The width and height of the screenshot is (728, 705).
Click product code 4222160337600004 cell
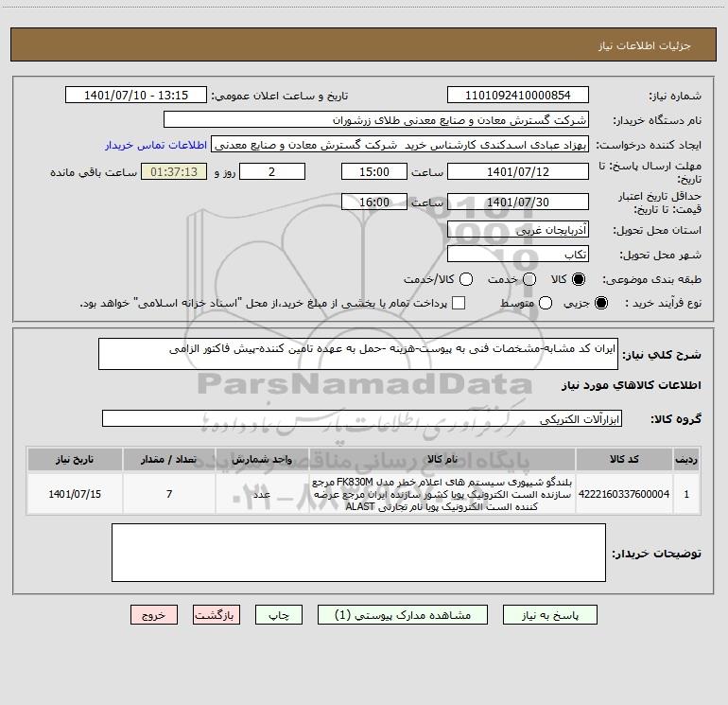click(624, 494)
